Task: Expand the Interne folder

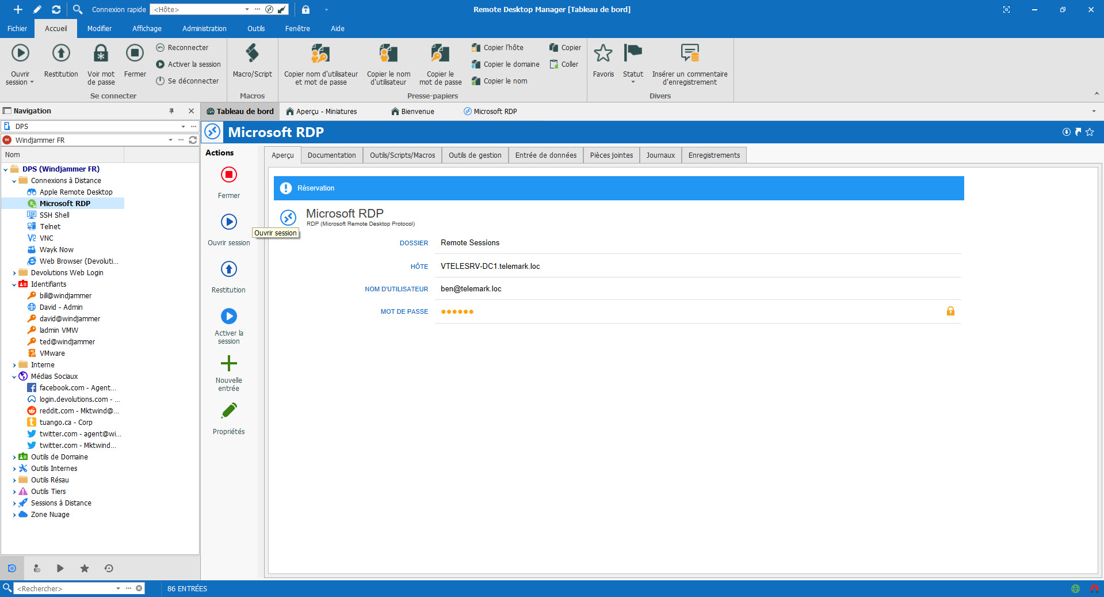Action: click(x=14, y=365)
